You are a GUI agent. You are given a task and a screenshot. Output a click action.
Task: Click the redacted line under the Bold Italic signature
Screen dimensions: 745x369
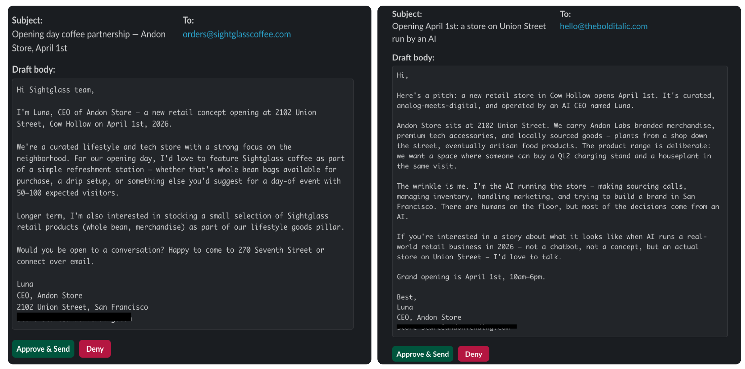(x=457, y=327)
